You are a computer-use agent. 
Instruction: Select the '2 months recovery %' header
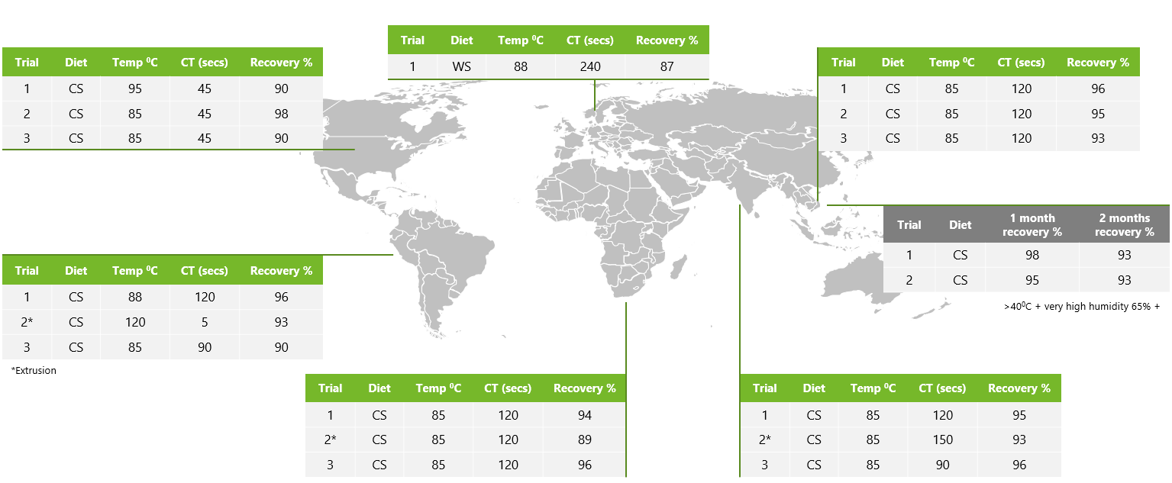pos(1124,225)
